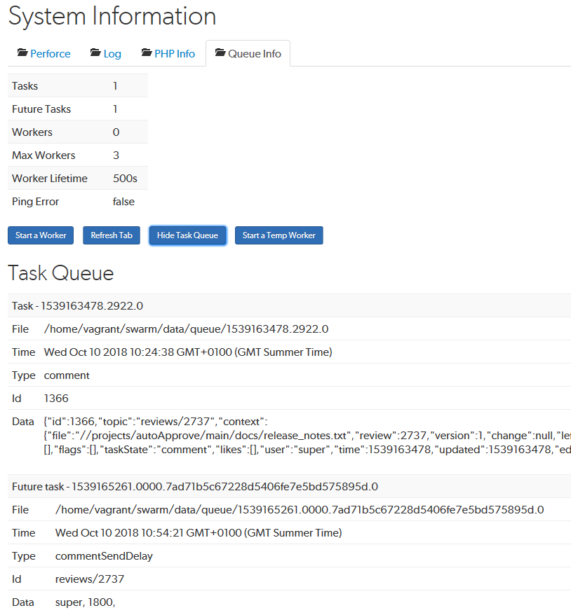Click the Refresh Tab button
Viewport: 571px width, 615px height.
click(112, 235)
